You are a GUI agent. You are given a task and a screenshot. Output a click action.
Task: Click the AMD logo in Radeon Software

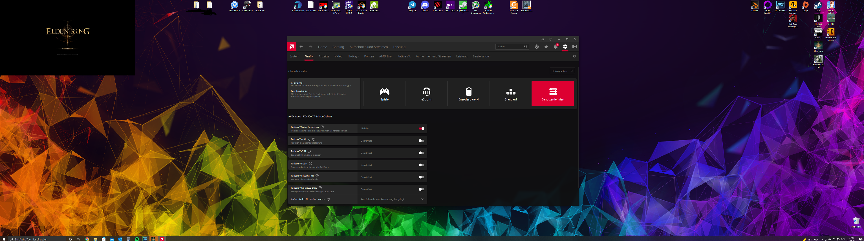[292, 46]
